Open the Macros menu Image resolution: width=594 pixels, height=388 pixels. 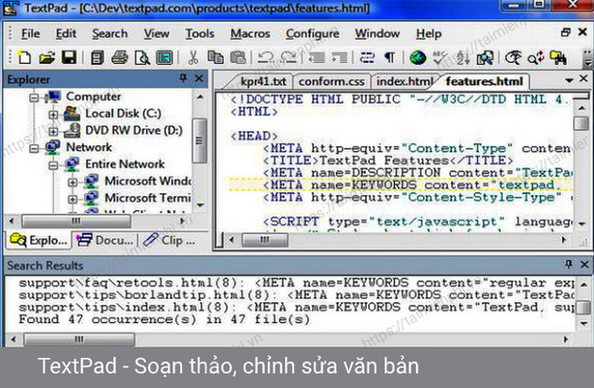pyautogui.click(x=250, y=34)
